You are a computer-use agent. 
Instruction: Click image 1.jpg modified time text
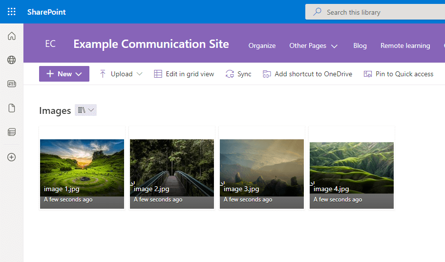coord(68,199)
